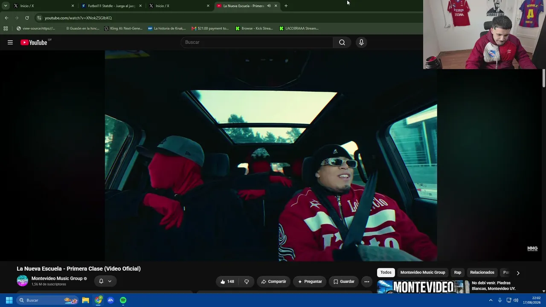Click the Preguntar button
The image size is (546, 307).
[310, 281]
